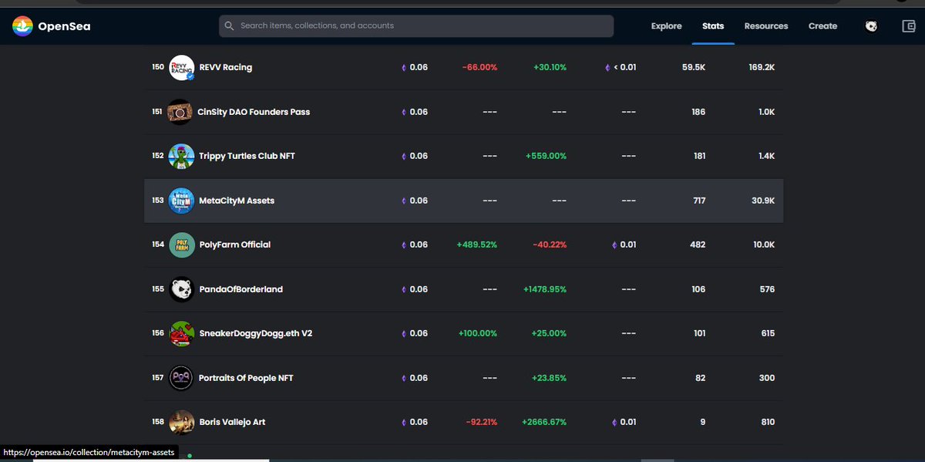
Task: Open the SneakerDoggyDogg.eth V2 collection
Action: coord(255,334)
